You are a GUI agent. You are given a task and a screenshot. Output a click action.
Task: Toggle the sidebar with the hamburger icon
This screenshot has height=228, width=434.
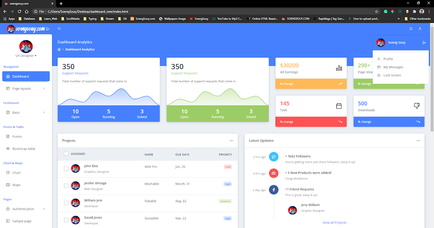47,29
